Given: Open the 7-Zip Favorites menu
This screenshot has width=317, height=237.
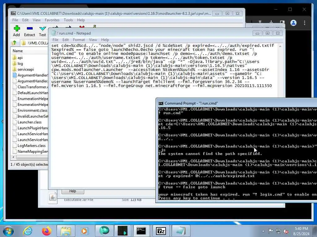Looking at the screenshot, I should tap(52, 20).
